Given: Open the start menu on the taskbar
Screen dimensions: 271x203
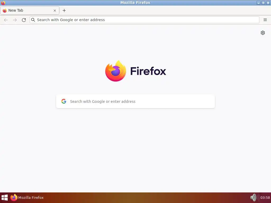Looking at the screenshot, I should pos(4,197).
